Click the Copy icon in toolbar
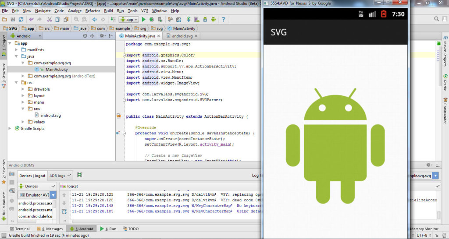 coord(57,19)
